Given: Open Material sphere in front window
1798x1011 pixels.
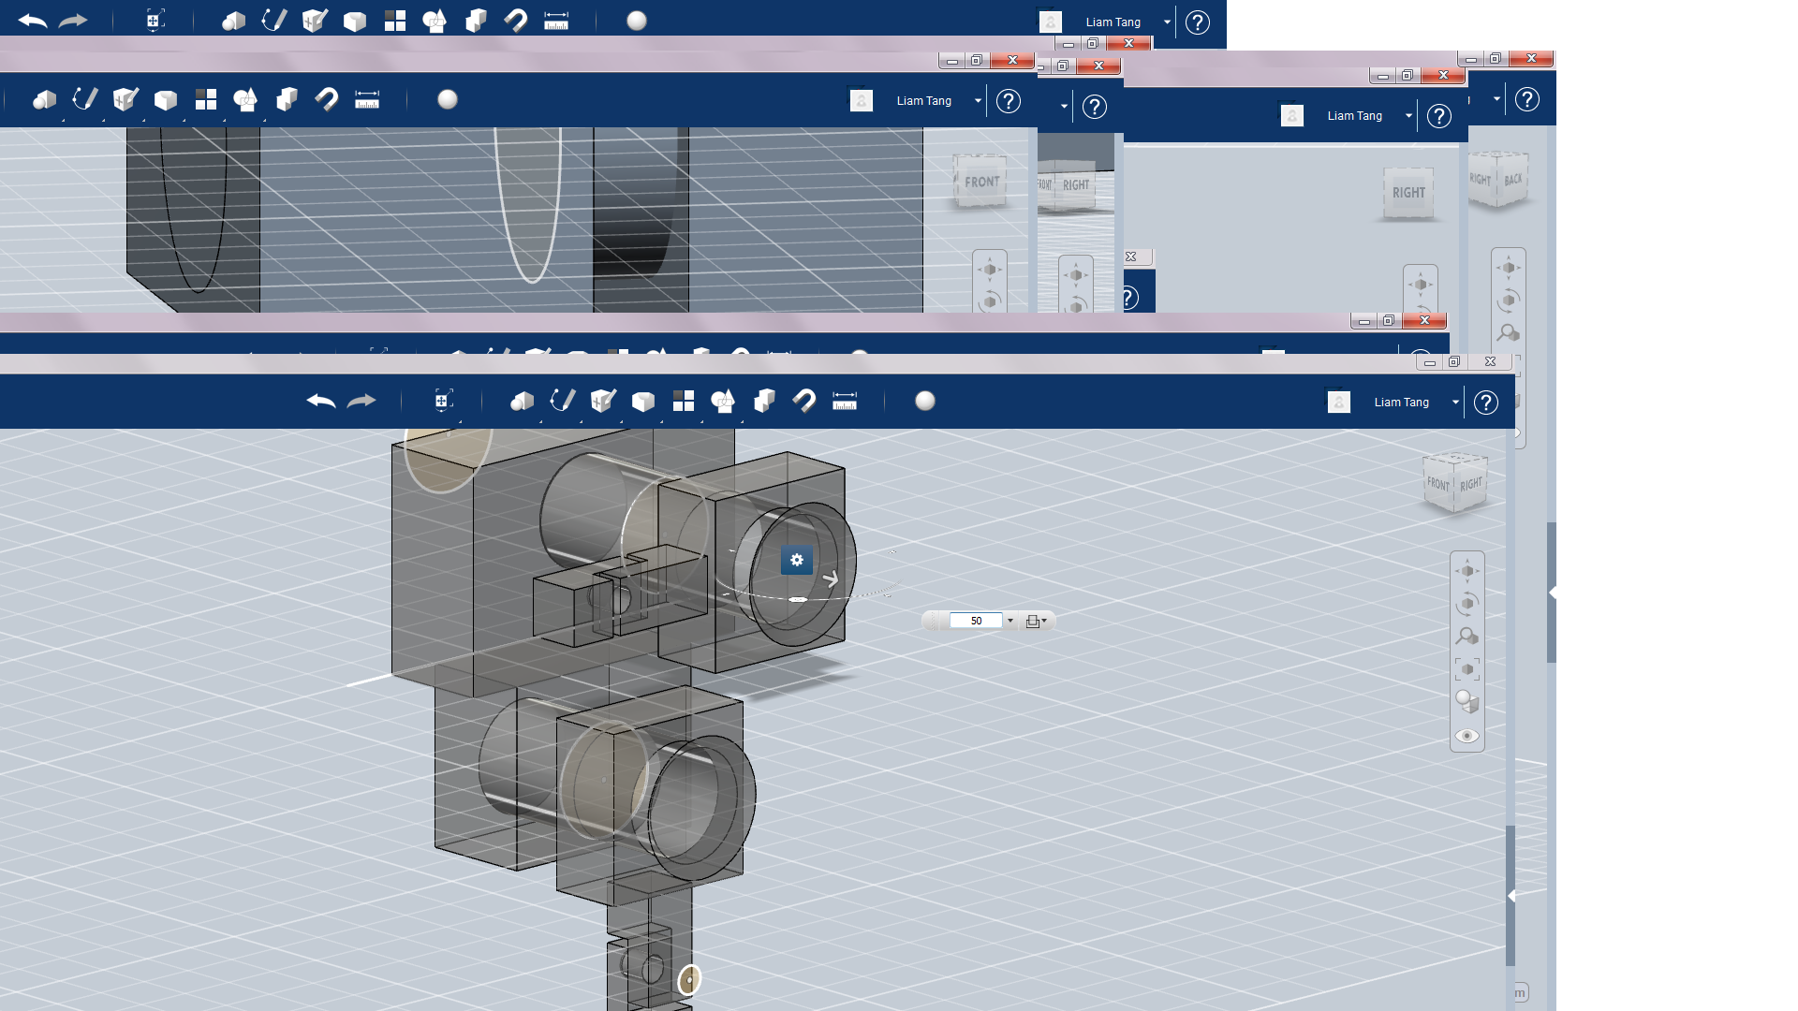Looking at the screenshot, I should [925, 401].
